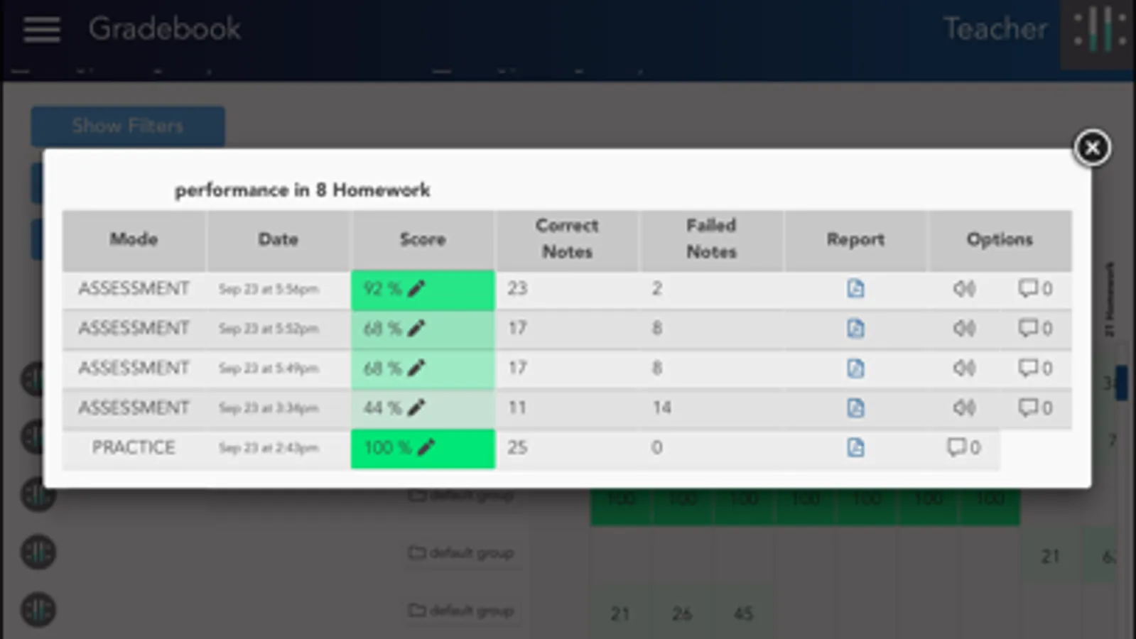Click the Gradebook title
Viewport: 1136px width, 639px height.
point(165,29)
